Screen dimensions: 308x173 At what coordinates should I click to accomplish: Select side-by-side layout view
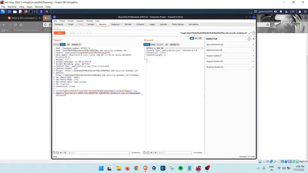192,38
